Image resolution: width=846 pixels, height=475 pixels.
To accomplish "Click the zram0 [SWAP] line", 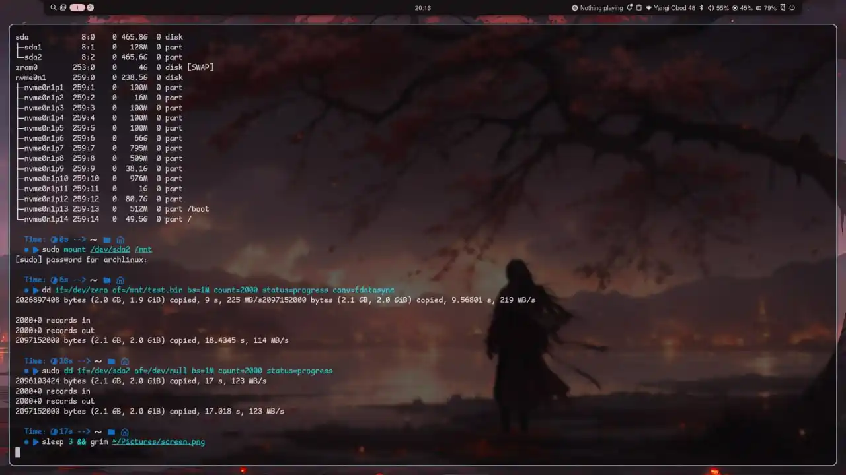I will coord(115,67).
